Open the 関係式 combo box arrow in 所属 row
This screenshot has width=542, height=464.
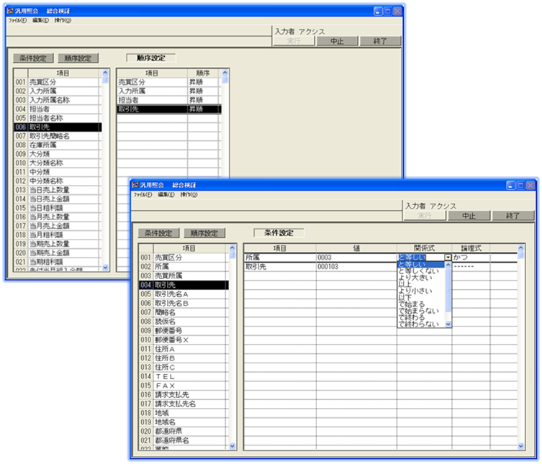coord(448,257)
